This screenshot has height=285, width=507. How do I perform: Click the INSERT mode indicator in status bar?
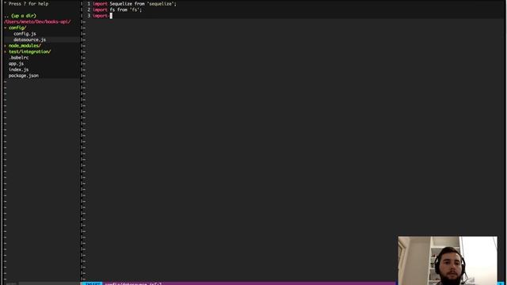pos(93,283)
